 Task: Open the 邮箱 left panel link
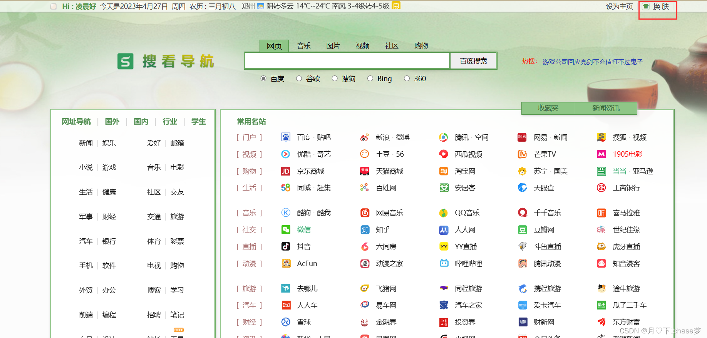tap(177, 143)
